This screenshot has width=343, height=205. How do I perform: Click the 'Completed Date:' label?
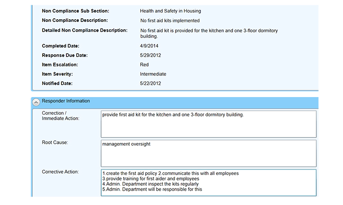click(x=61, y=46)
